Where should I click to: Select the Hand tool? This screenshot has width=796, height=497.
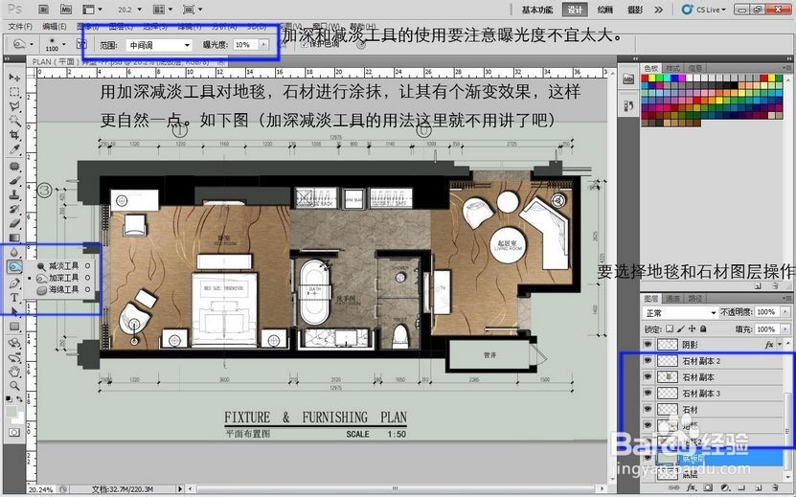coord(14,372)
